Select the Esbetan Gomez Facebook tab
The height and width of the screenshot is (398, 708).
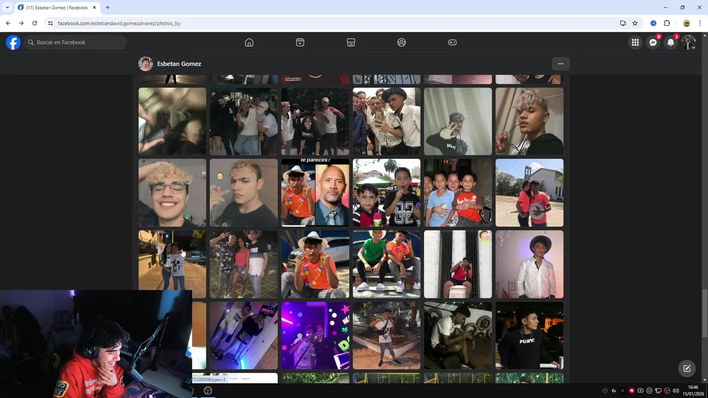coord(56,8)
